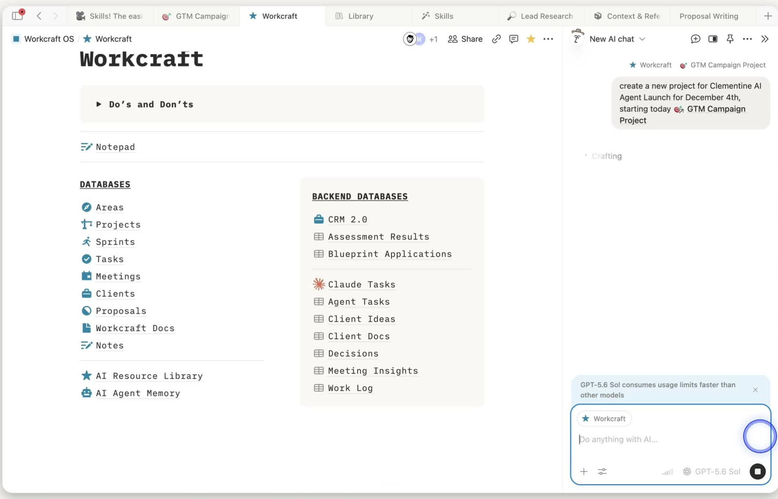Viewport: 778px width, 499px height.
Task: Collapse the AI chat panel
Action: (765, 39)
